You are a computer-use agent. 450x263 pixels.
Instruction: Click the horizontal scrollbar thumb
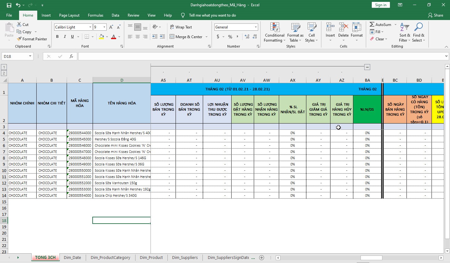(371, 258)
